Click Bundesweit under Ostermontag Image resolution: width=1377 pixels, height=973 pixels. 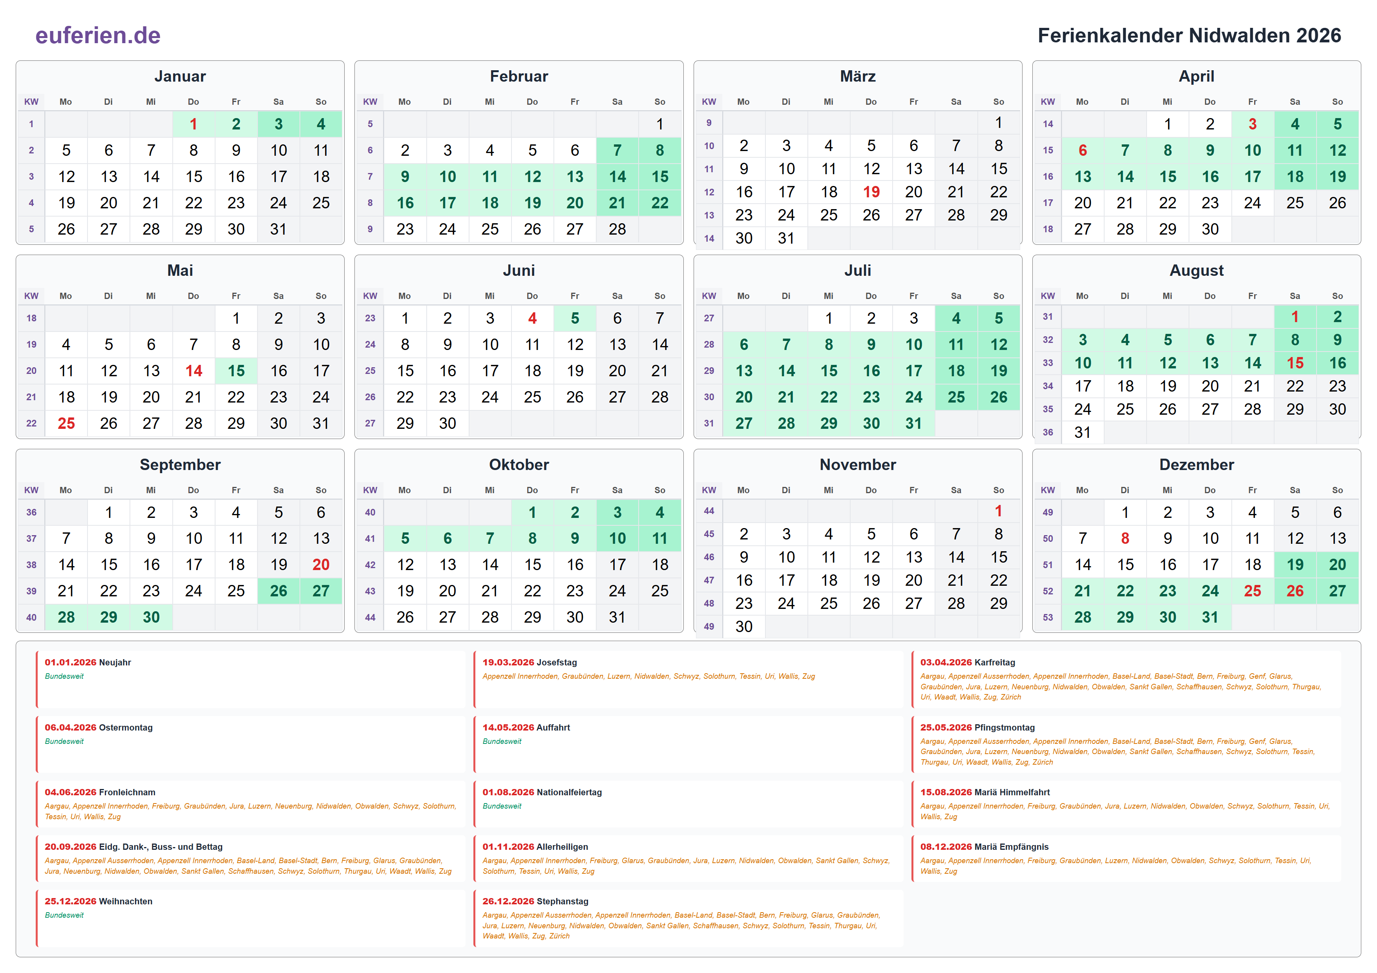point(64,742)
